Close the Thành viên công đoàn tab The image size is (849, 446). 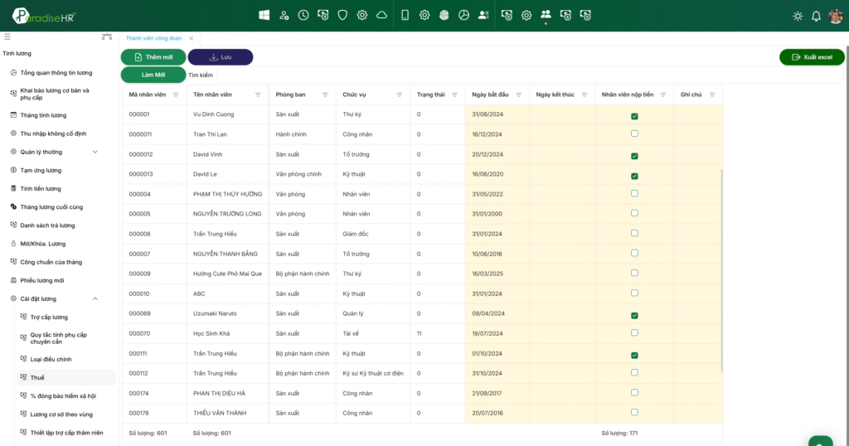pos(192,38)
